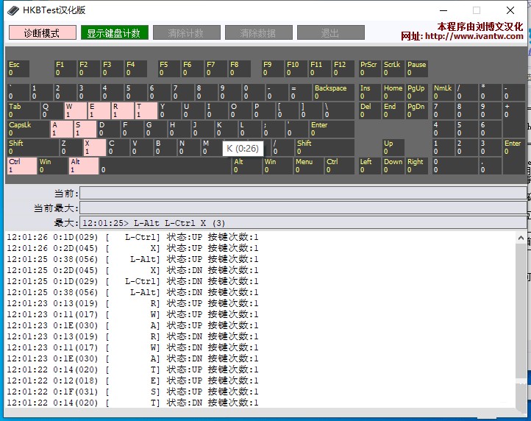Click the 最大 field showing L-Alt L-Ctrl X

tap(303, 223)
